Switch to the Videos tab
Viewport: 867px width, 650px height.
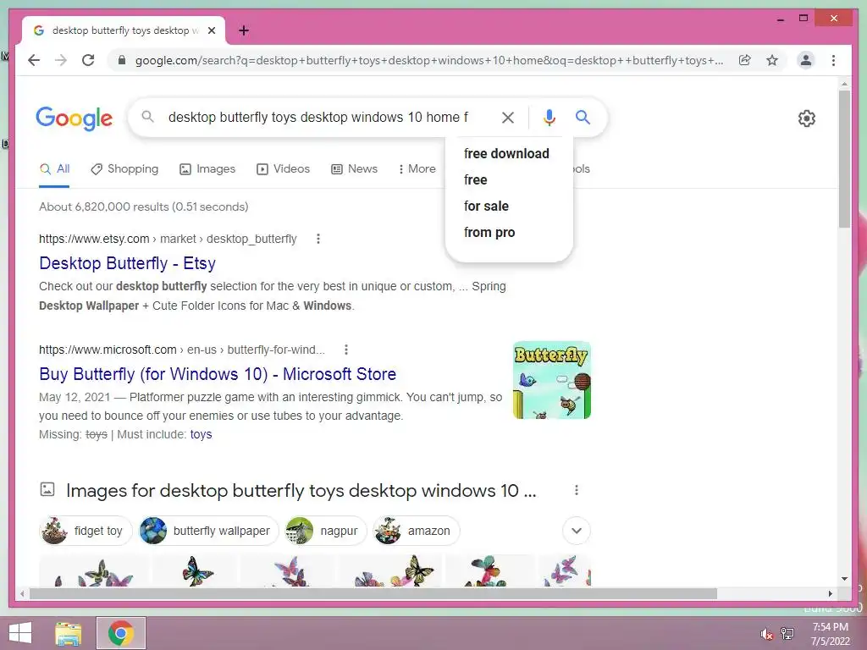click(283, 169)
